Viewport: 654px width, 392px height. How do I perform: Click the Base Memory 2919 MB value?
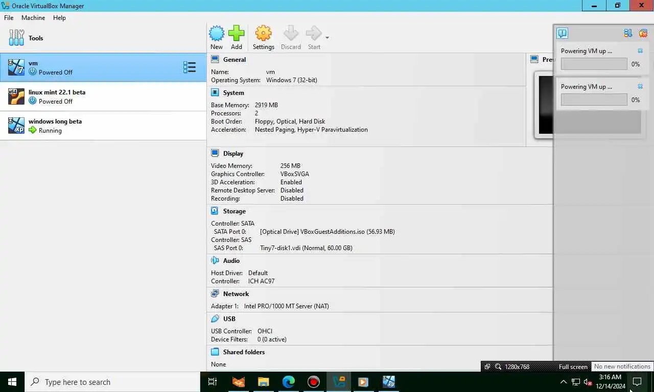pos(266,105)
